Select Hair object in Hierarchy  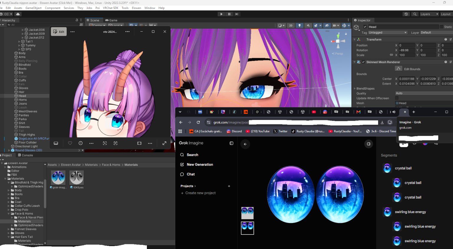point(22,92)
